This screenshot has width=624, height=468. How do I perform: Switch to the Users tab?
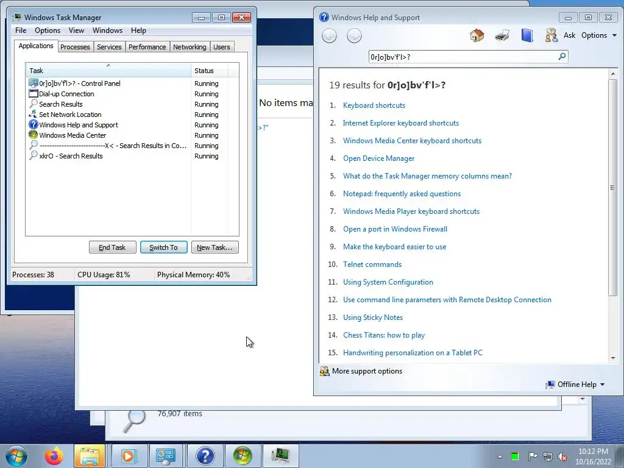tap(222, 47)
